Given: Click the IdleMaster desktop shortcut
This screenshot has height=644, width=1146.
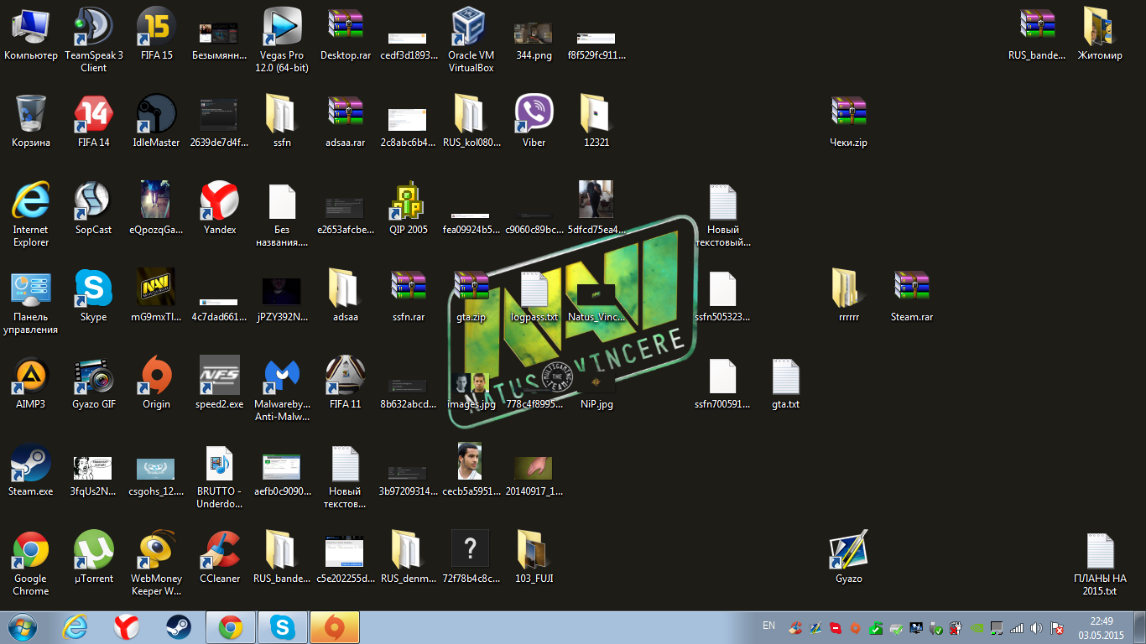Looking at the screenshot, I should (x=156, y=121).
